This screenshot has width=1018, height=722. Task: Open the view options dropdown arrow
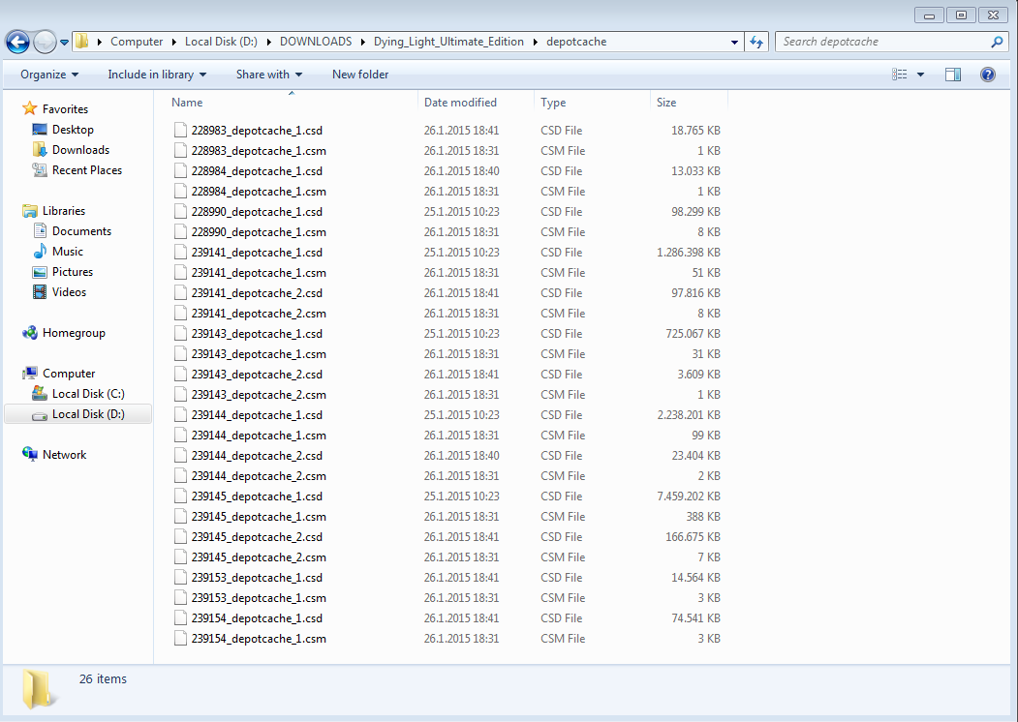point(920,75)
